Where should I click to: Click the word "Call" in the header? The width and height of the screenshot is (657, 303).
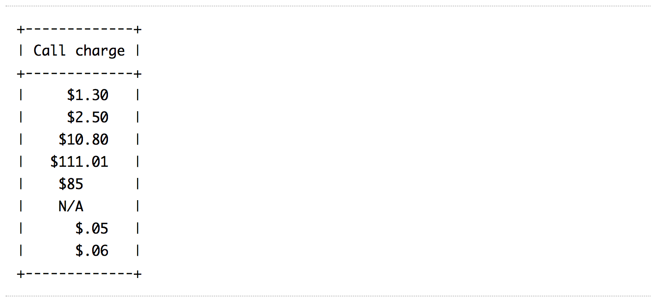coord(49,50)
